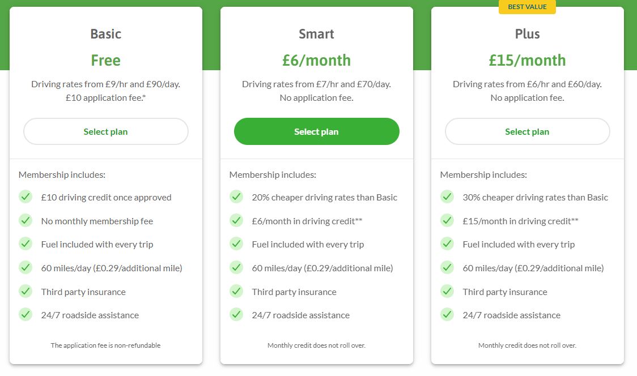Click the checkmark next to No monthly membership fee
Viewport: 637px width, 376px height.
click(26, 221)
